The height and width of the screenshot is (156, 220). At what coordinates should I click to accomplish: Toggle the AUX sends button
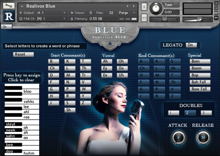[216, 13]
